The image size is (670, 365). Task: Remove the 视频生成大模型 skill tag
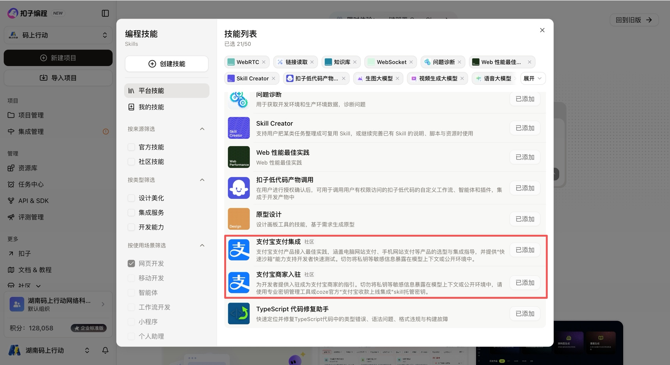462,78
